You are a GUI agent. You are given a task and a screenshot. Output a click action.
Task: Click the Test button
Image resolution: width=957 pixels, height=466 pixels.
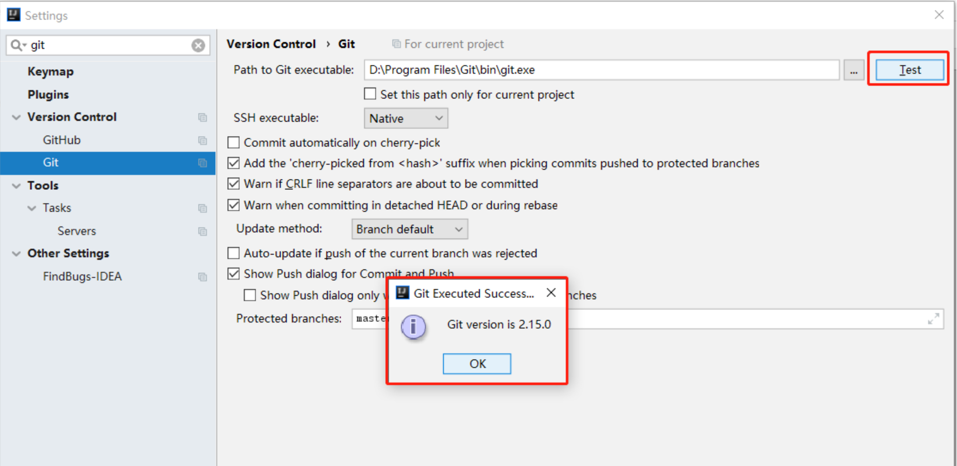[x=909, y=70]
